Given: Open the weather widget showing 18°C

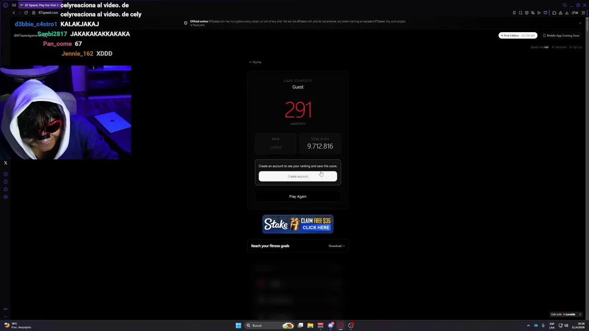Looking at the screenshot, I should coord(17,325).
